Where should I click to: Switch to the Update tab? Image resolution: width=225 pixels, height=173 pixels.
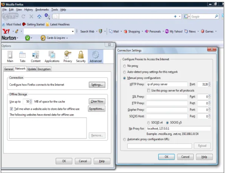click(x=32, y=69)
